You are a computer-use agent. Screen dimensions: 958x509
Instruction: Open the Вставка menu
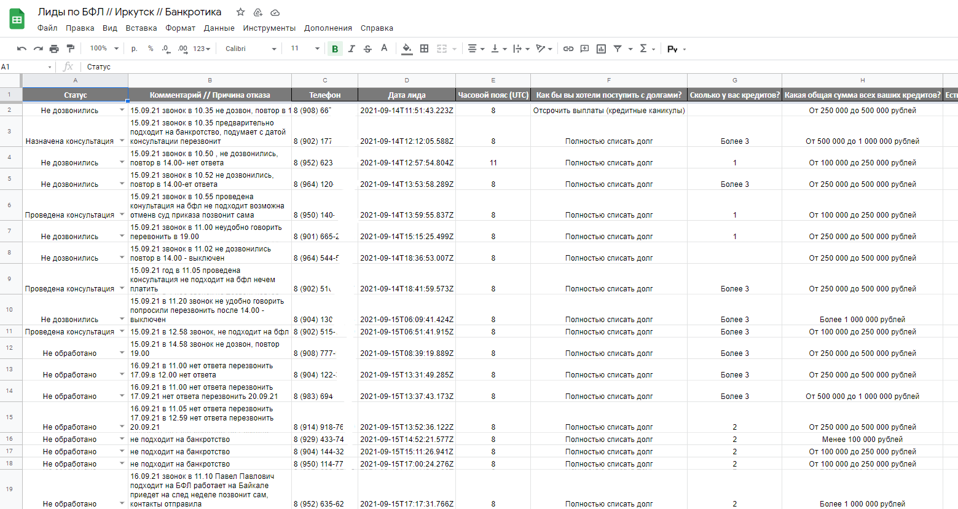pyautogui.click(x=141, y=28)
